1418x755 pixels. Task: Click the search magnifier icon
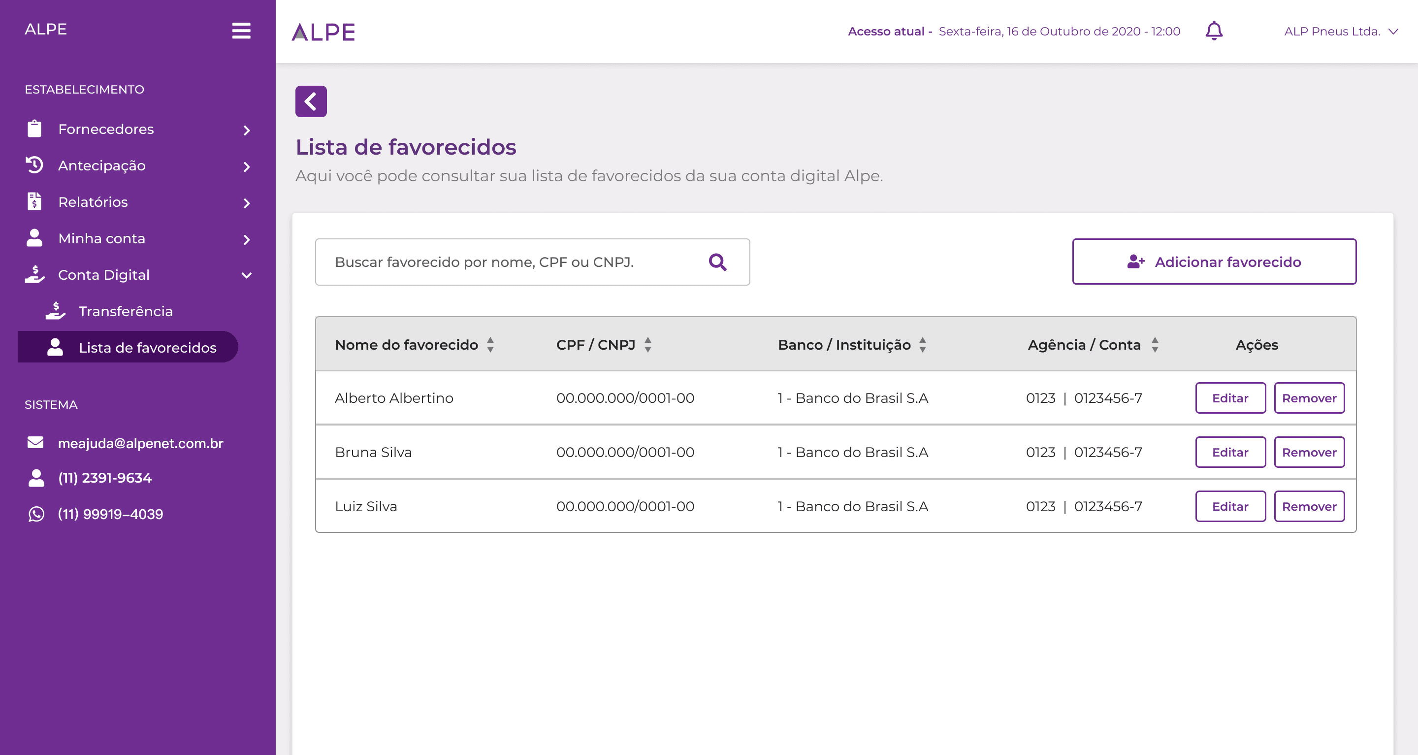pos(717,262)
